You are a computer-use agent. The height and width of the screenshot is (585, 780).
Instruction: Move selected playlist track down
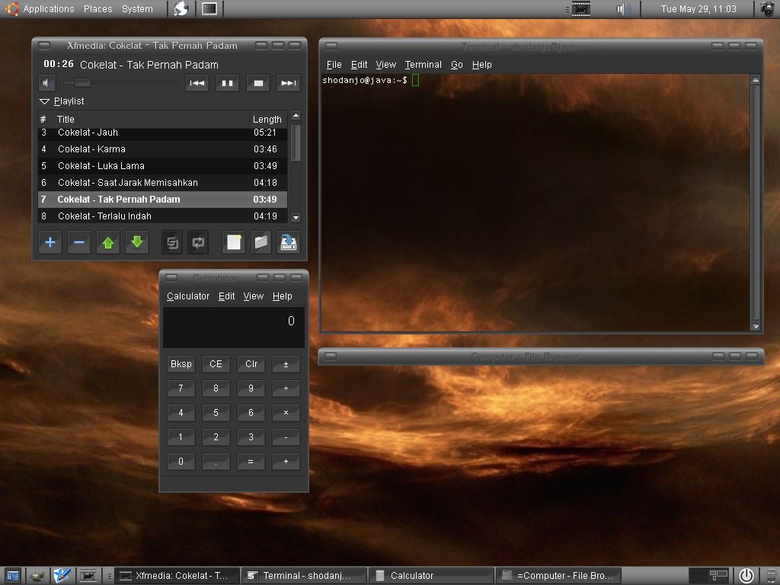137,242
